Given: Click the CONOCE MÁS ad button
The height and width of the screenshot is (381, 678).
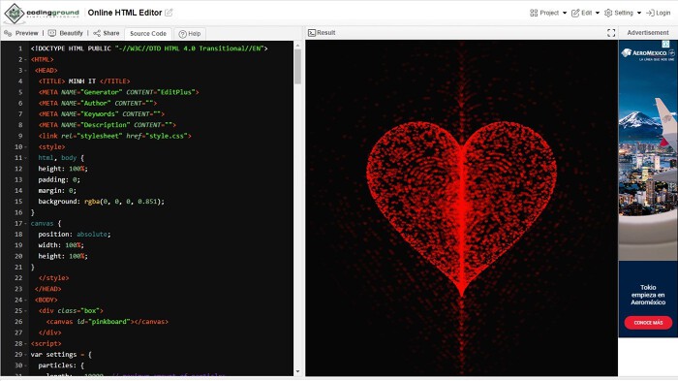Looking at the screenshot, I should 648,323.
